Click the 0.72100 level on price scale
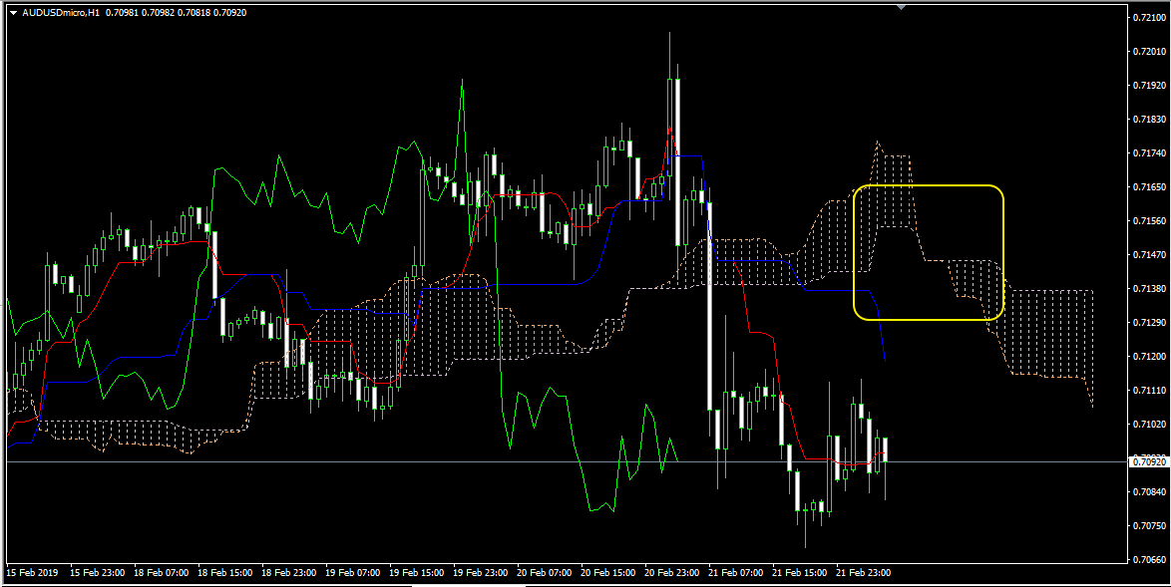The height and width of the screenshot is (587, 1171). (x=1149, y=17)
